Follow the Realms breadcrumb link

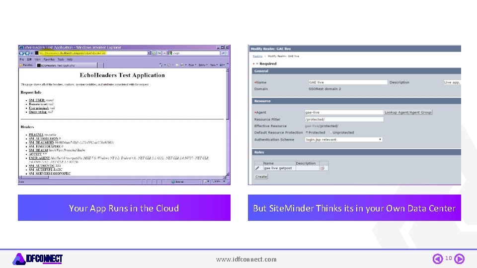coord(257,56)
